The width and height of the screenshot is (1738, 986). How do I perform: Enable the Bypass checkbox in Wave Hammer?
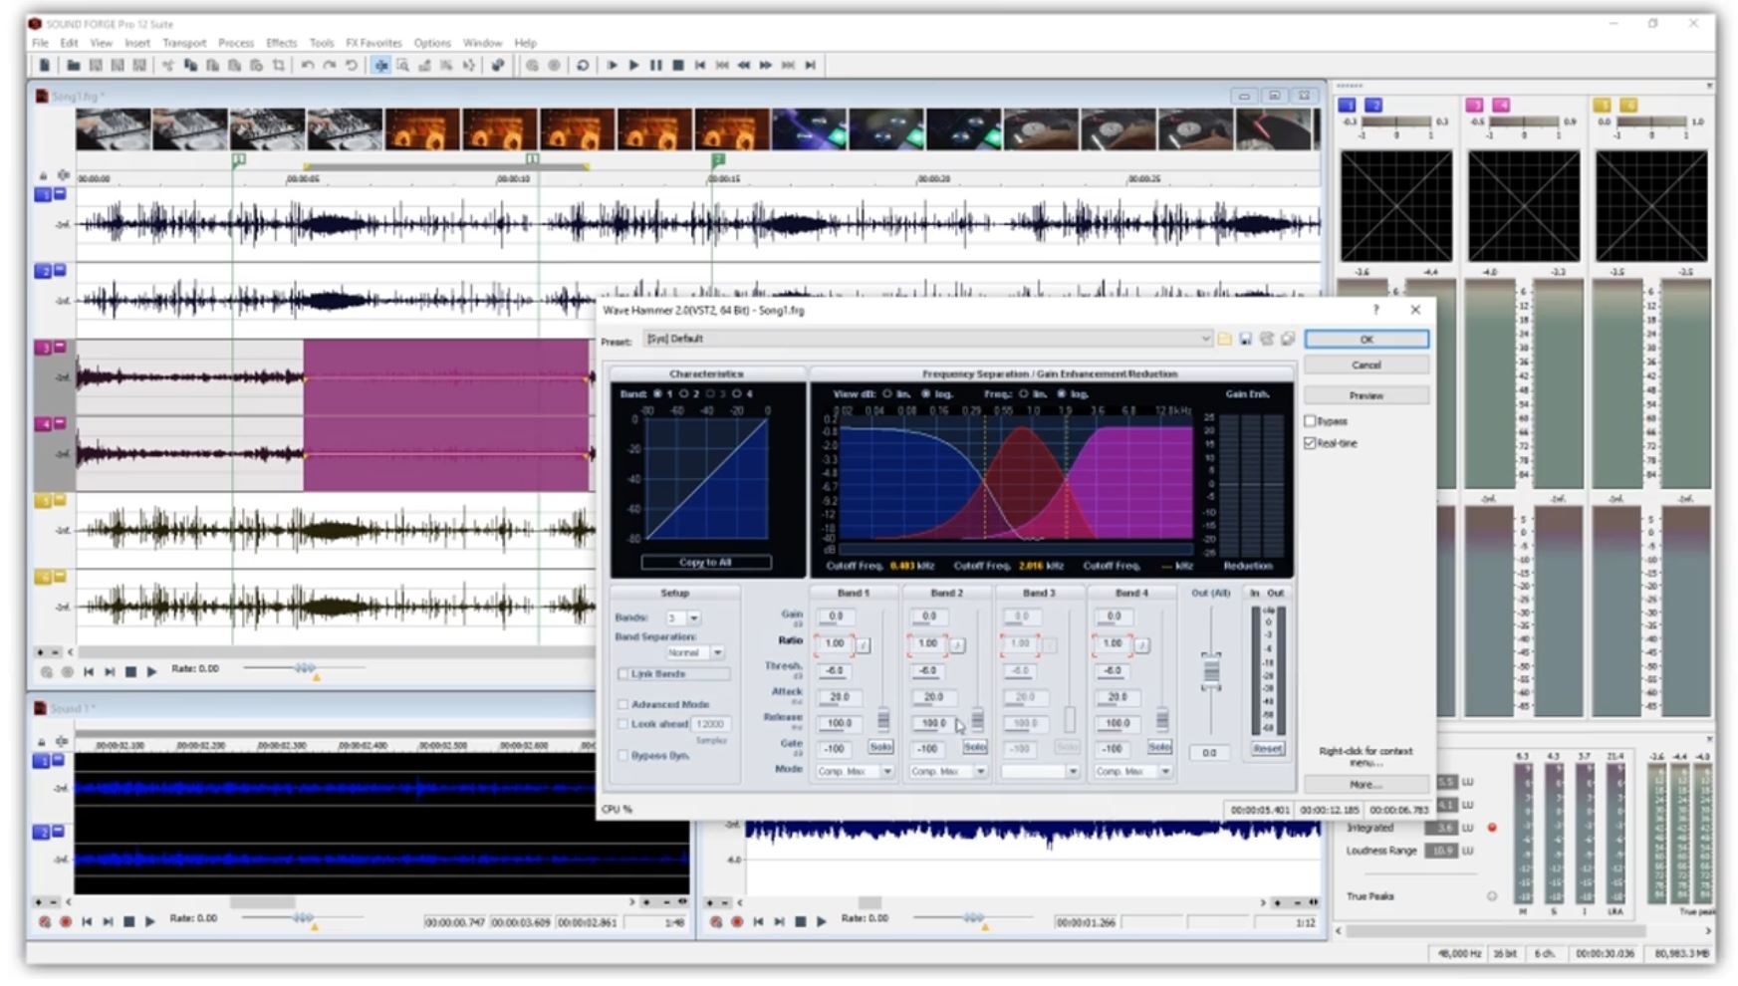(1311, 421)
